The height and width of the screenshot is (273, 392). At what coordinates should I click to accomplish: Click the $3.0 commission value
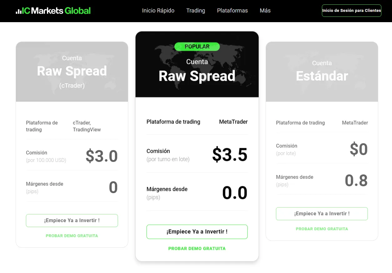(102, 156)
